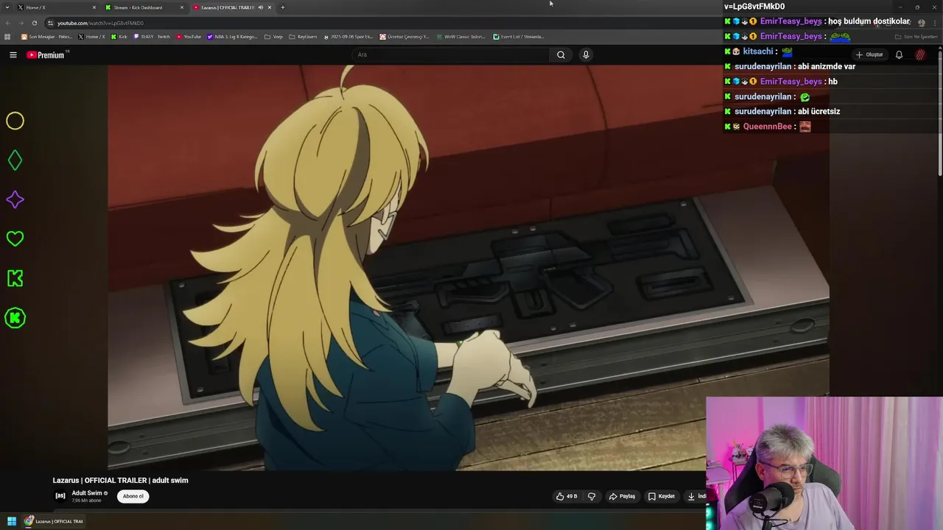Save video with Kaydet button
The height and width of the screenshot is (530, 943).
point(662,496)
